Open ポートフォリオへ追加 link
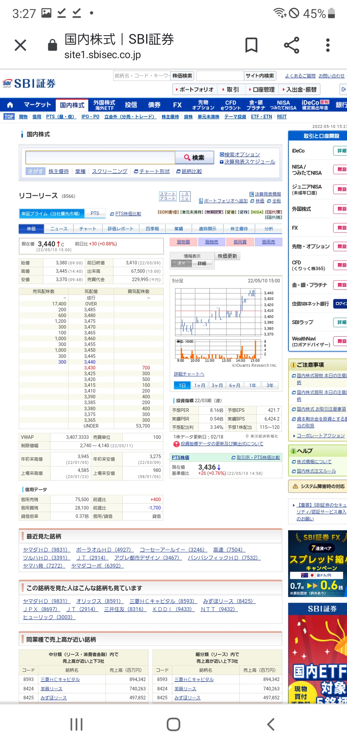This screenshot has width=347, height=744. (226, 201)
